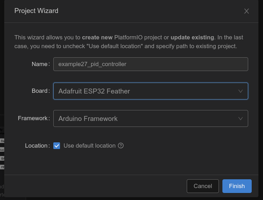Expand the Board dropdown chevron arrow
This screenshot has width=263, height=200.
pos(240,91)
